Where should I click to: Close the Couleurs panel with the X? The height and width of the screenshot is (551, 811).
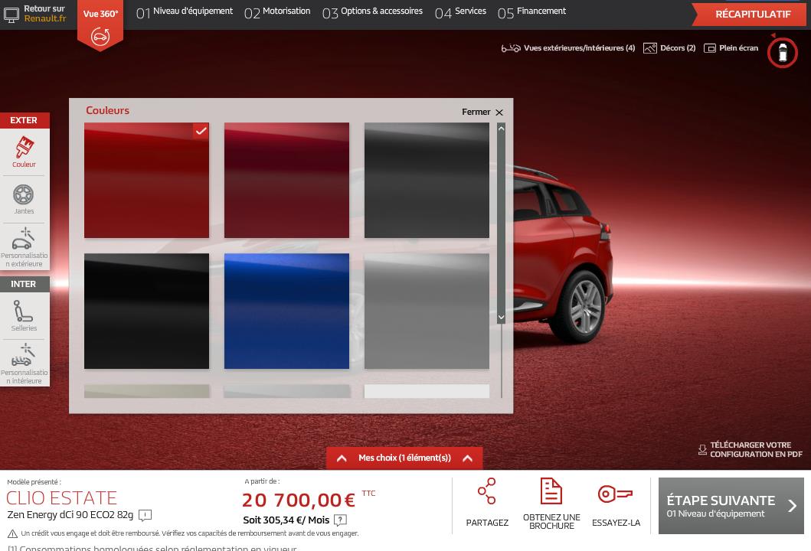[499, 112]
